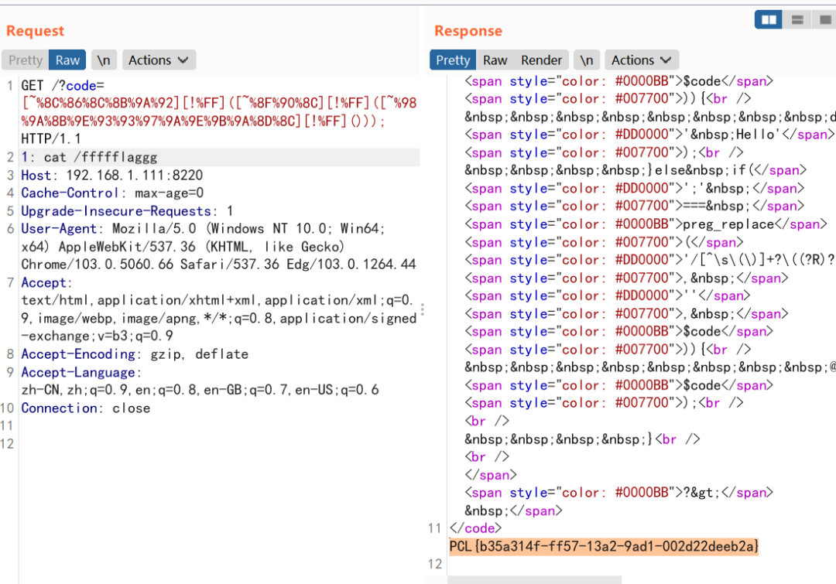Click the regex pattern line in response
The width and height of the screenshot is (836, 584).
pyautogui.click(x=649, y=260)
